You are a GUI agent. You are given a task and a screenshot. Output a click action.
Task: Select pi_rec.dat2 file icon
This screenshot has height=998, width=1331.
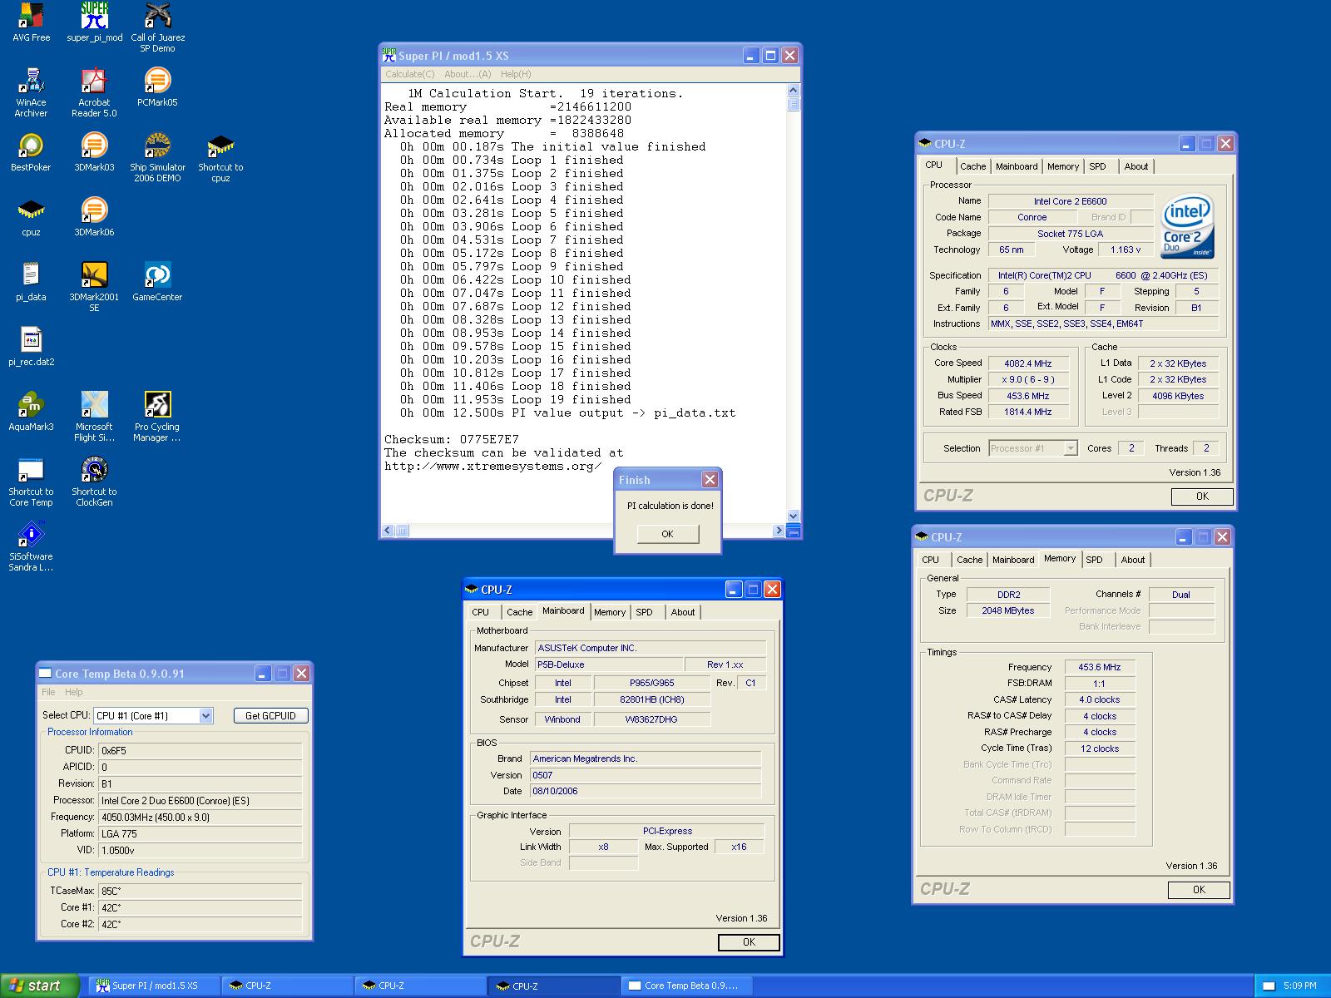(x=31, y=347)
